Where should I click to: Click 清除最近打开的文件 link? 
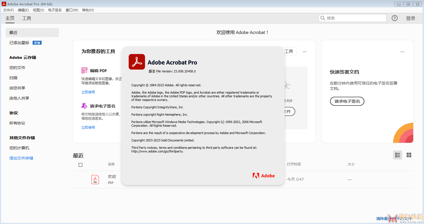click(394, 219)
